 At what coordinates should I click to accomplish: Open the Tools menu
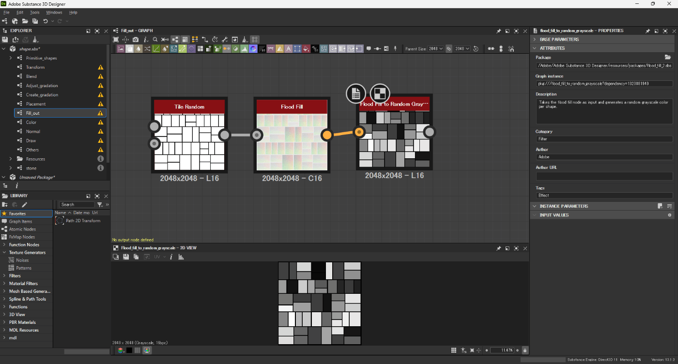(x=35, y=12)
